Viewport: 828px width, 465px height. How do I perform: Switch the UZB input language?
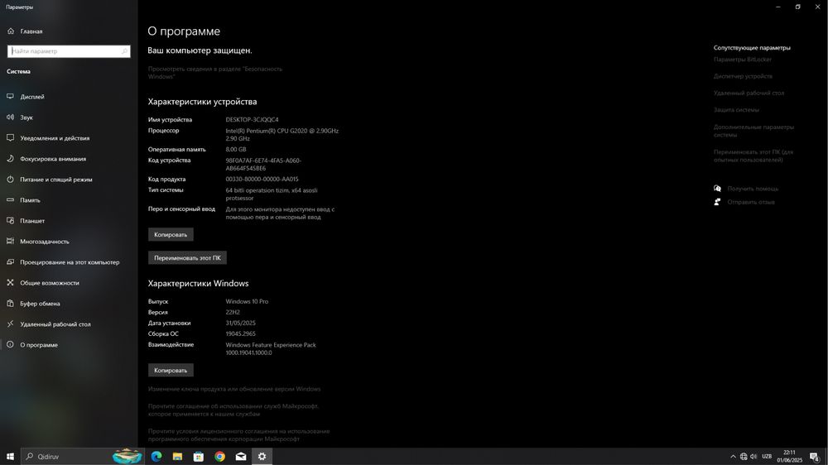[767, 457]
